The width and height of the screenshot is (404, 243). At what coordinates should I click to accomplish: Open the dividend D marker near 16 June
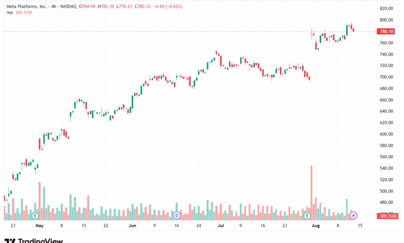coord(177,216)
